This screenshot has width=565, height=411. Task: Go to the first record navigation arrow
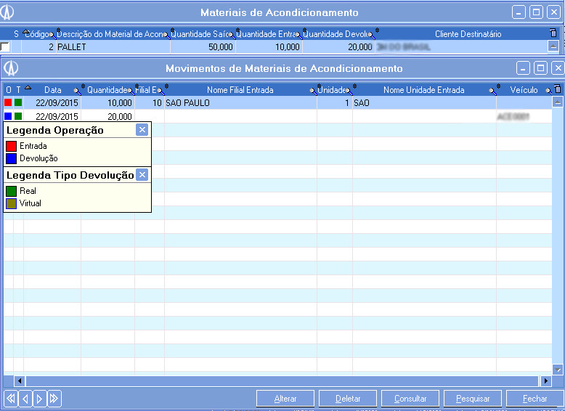coord(10,398)
